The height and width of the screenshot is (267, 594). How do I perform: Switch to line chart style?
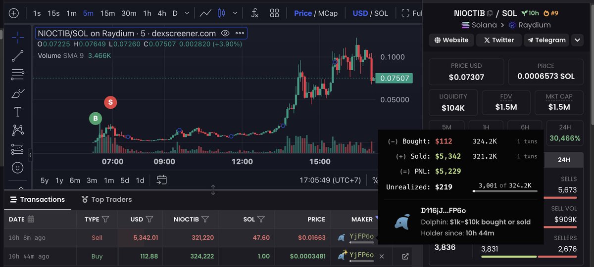point(206,13)
